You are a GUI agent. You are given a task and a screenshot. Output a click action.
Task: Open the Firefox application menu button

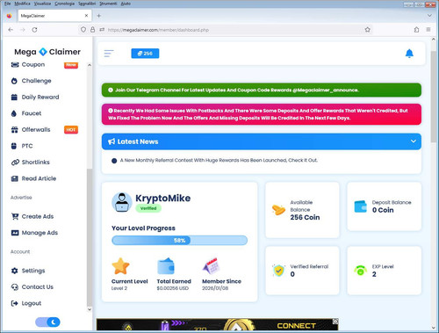[428, 30]
